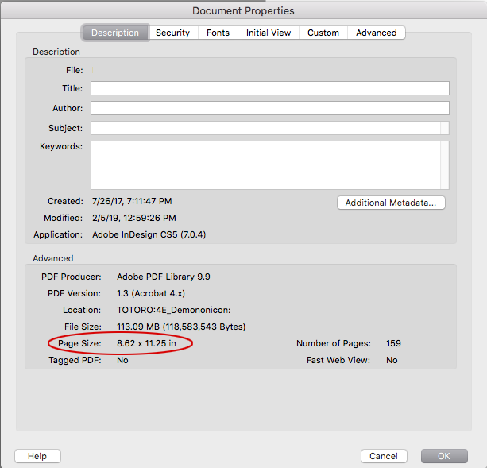
Task: Click the Number of Pages value 159
Action: pyautogui.click(x=393, y=343)
